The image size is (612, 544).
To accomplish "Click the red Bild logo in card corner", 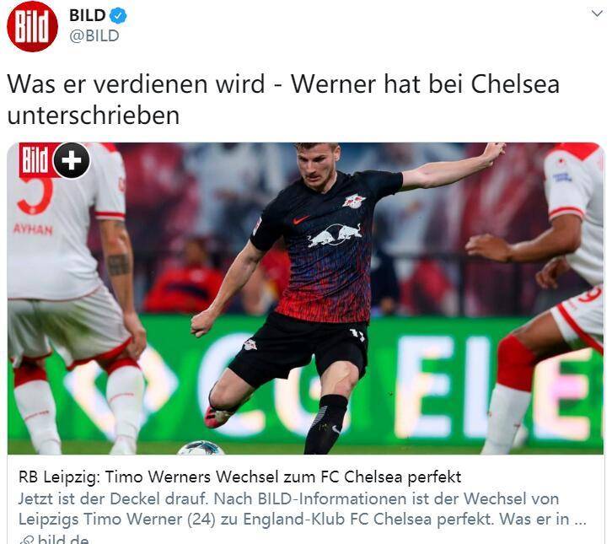I will tap(35, 160).
